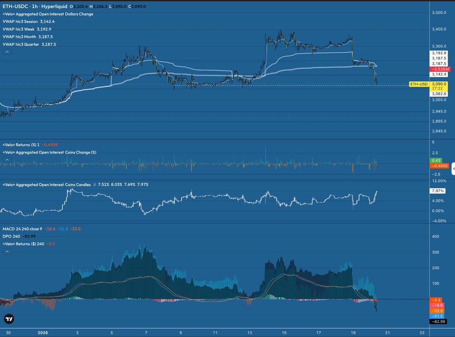Select the Open Interest Coins Change (%) legend
Image resolution: width=455 pixels, height=337 pixels.
point(49,152)
